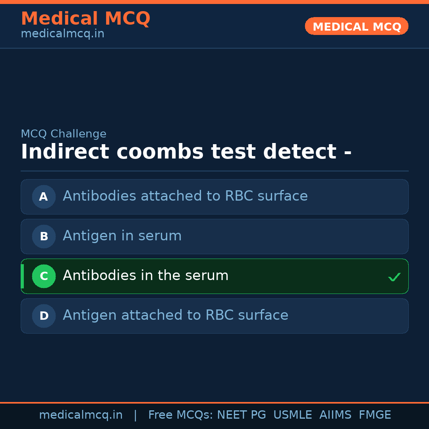Click 'AIIMS' in the footer
The width and height of the screenshot is (429, 429).
(335, 415)
